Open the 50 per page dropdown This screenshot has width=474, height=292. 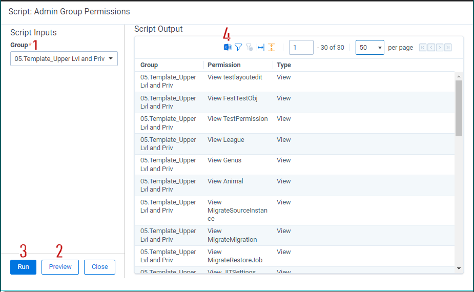point(369,48)
